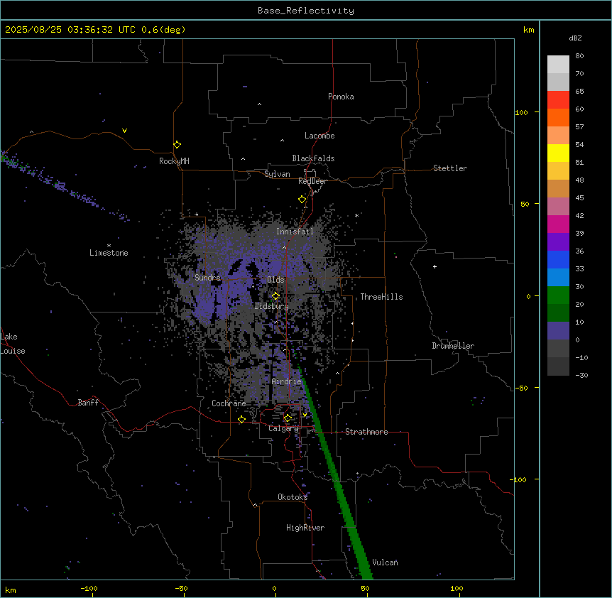Click the magenta 42-39 dBZ swatch
Viewport: 612px width, 598px height.
pyautogui.click(x=558, y=224)
